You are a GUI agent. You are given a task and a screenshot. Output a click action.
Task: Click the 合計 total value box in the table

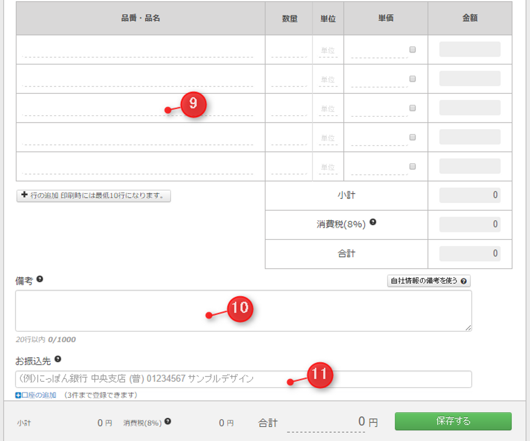pos(470,254)
